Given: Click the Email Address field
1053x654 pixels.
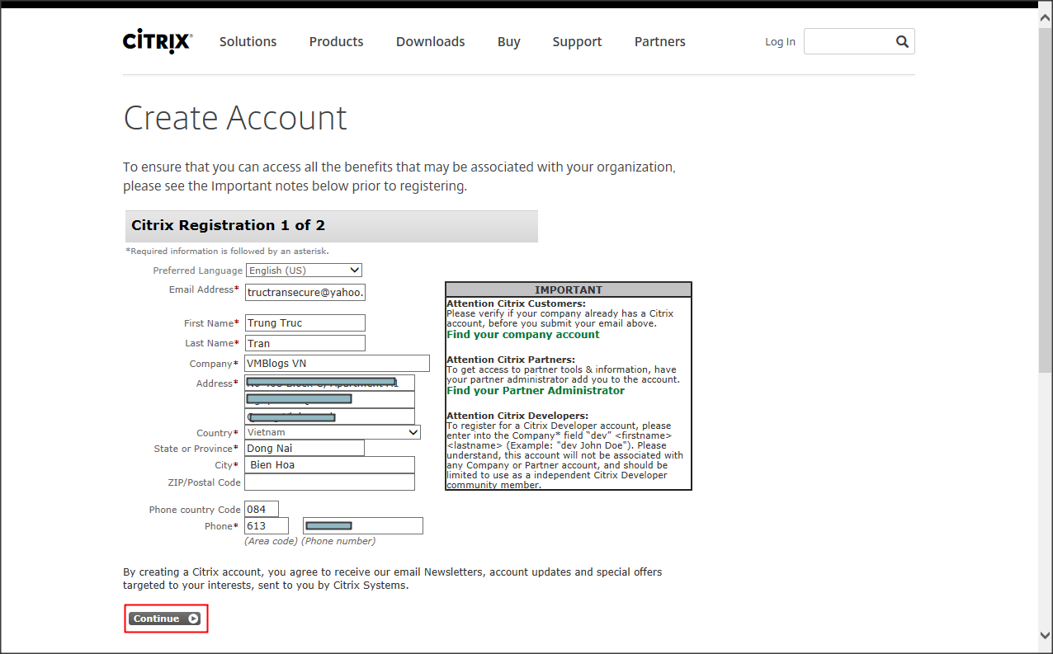Looking at the screenshot, I should pyautogui.click(x=305, y=293).
